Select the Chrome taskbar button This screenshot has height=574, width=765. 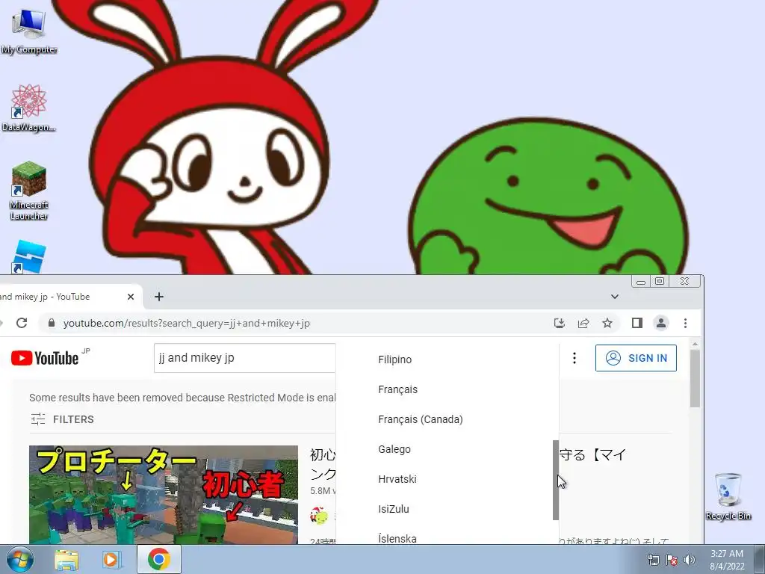pos(159,559)
